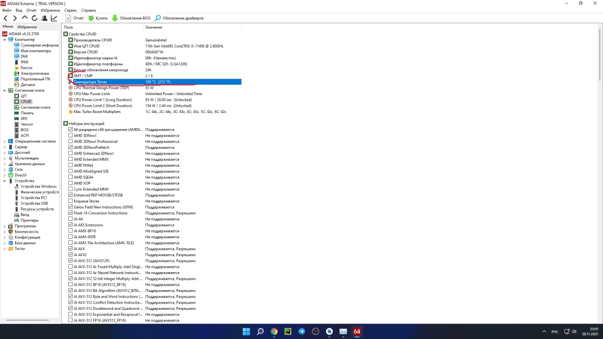The image size is (603, 339).
Task: Expand the Мультимедиа tree node
Action: point(5,158)
